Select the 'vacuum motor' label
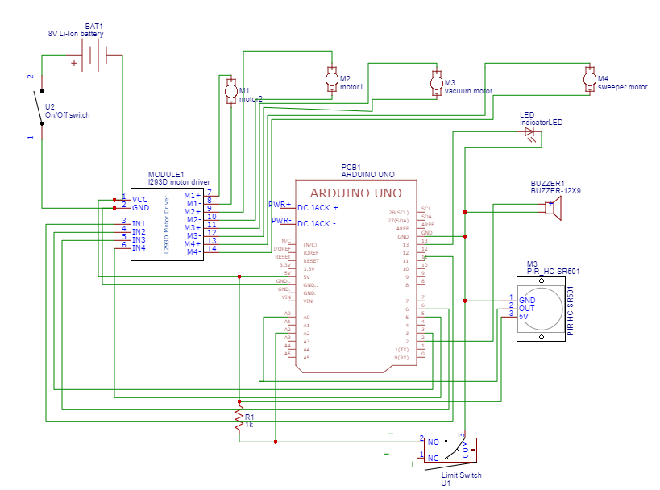Screen dimensions: 660x490 (468, 91)
